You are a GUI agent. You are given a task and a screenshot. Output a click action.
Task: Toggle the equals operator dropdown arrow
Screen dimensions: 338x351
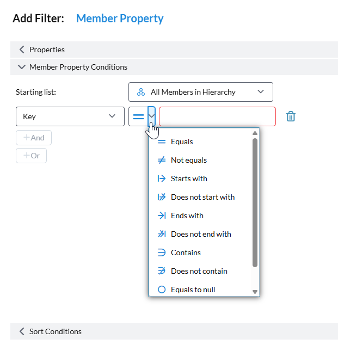click(152, 116)
